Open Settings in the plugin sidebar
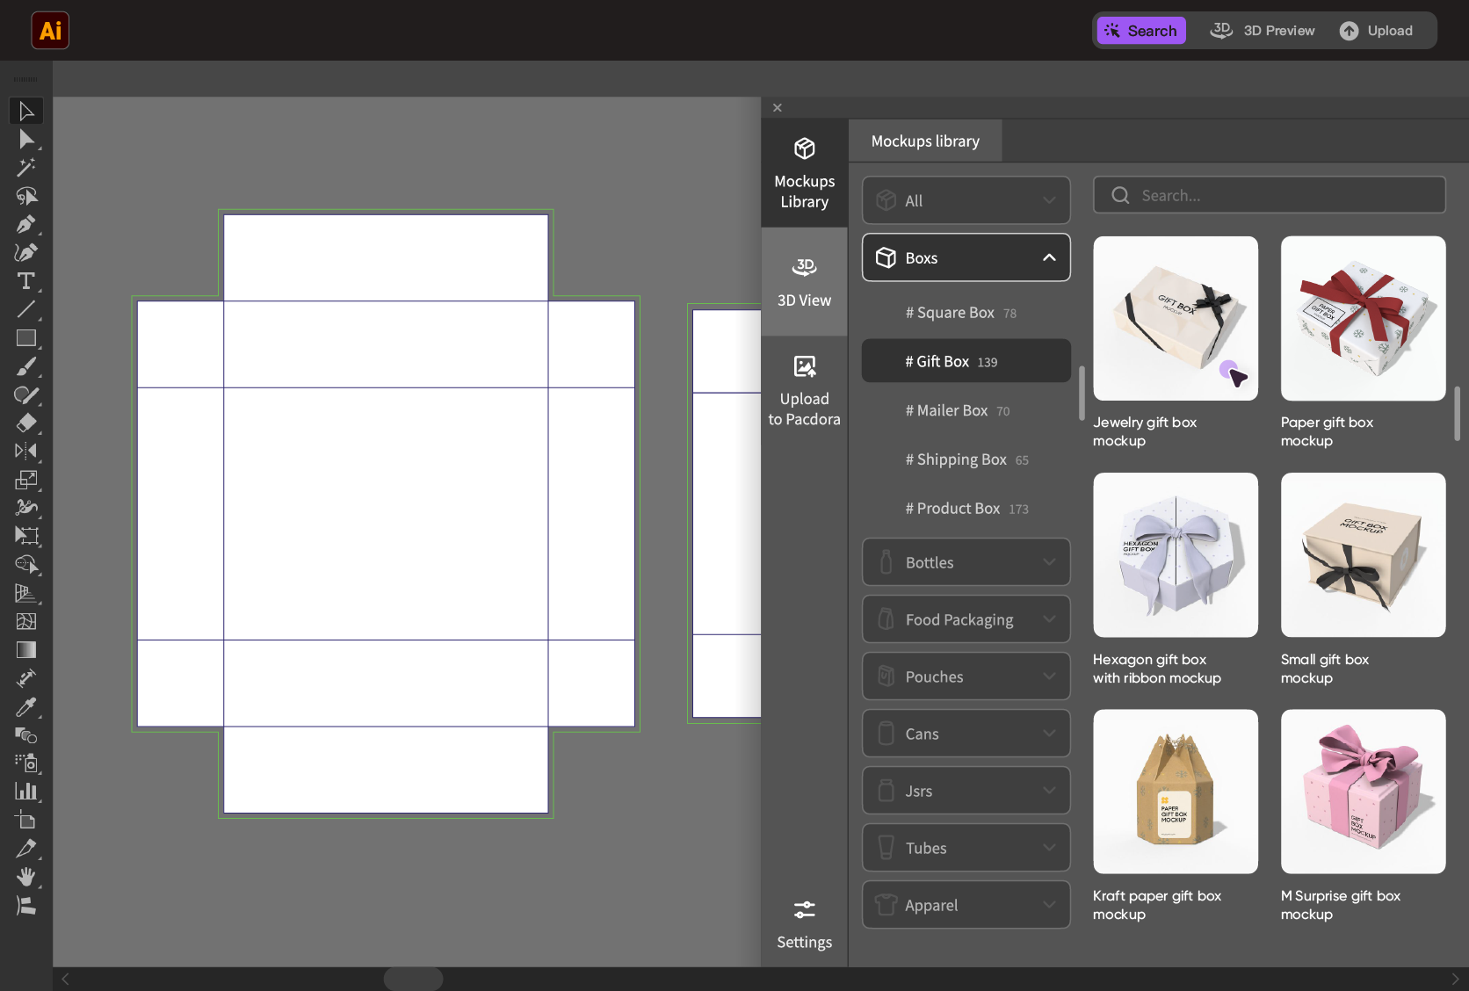Screen dimensions: 1469x991 click(x=804, y=924)
